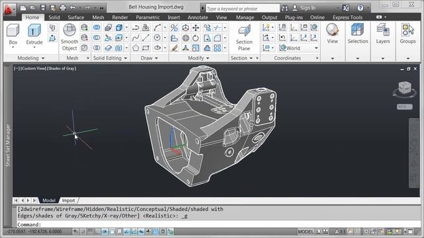
Task: Click the Move tool with four arrows
Action: pos(196,28)
